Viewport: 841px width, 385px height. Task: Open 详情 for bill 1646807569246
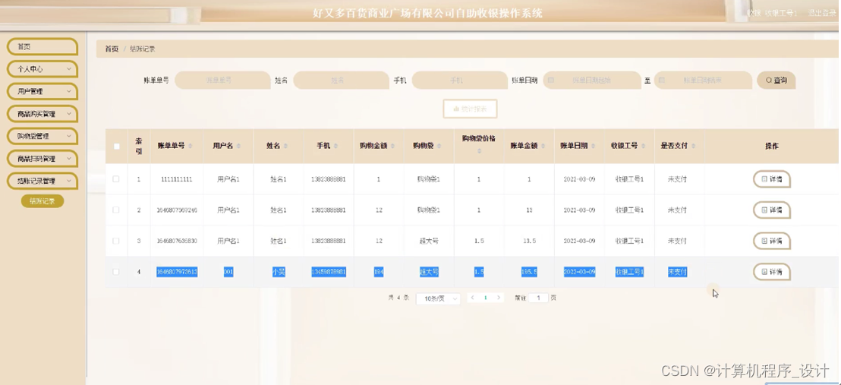coord(772,210)
